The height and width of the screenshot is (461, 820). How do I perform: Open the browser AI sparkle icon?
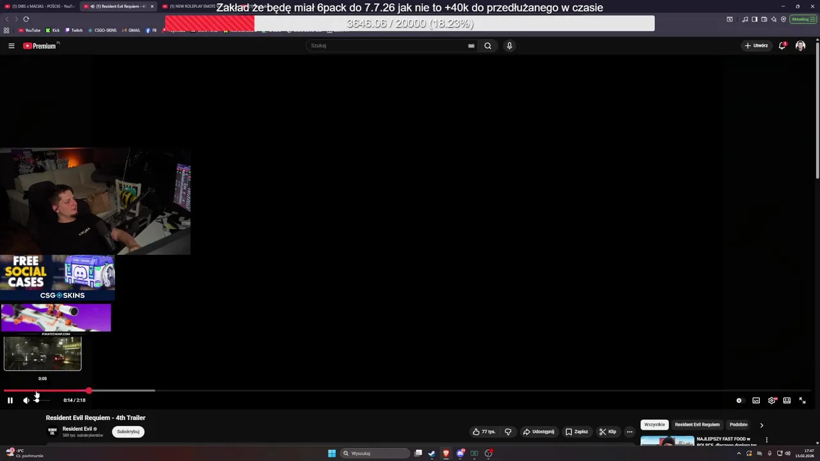click(x=774, y=19)
